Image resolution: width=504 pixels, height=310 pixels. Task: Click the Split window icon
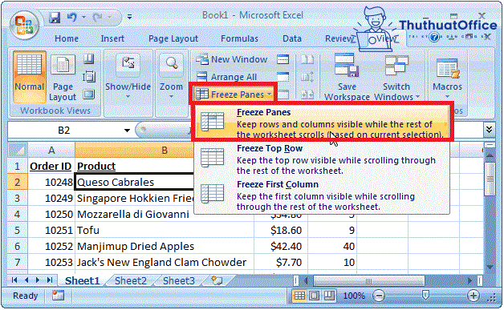tap(282, 59)
